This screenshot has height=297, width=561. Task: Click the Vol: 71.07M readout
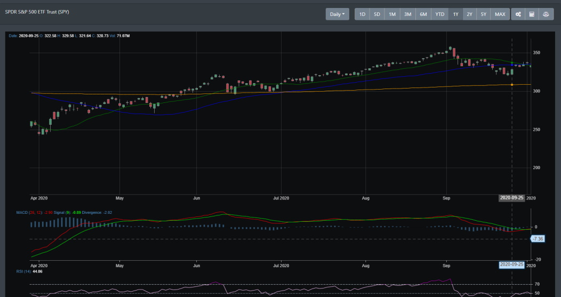(120, 36)
